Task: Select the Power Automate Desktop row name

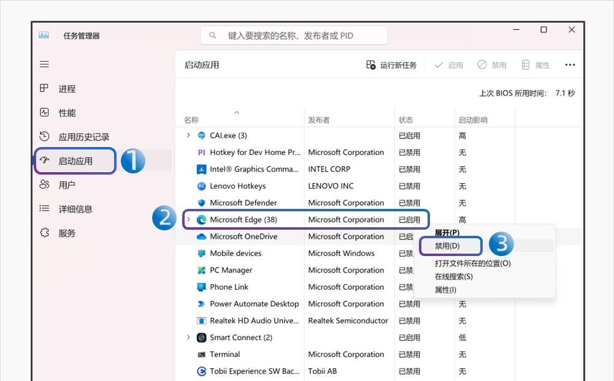Action: click(x=254, y=304)
